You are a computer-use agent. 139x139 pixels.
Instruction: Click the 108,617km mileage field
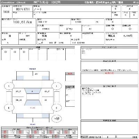point(18,23)
